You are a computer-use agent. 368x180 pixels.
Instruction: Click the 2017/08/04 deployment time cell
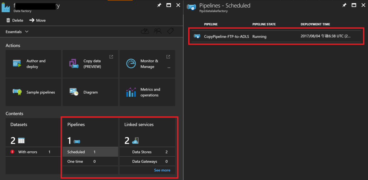click(326, 36)
